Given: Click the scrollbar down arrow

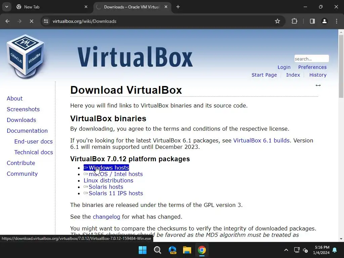Looking at the screenshot, I should 341,239.
